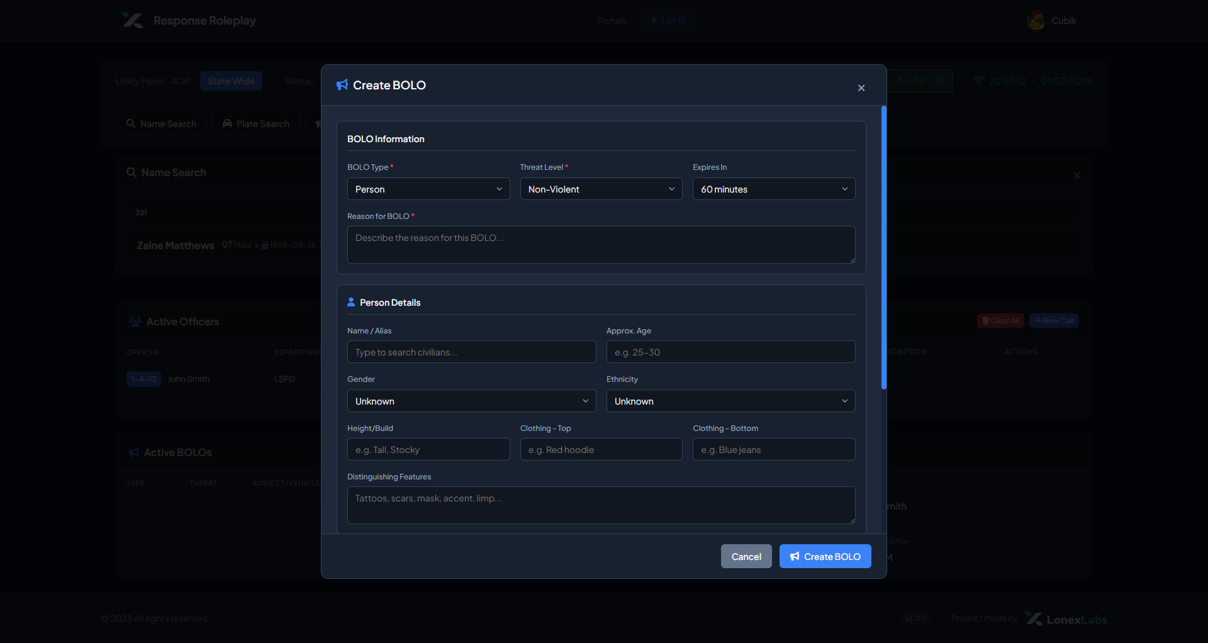The width and height of the screenshot is (1208, 643).
Task: Click the Reason for BOLO text area
Action: tap(601, 245)
